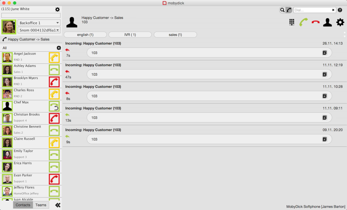Expand the Snom device dropdown

pos(58,30)
